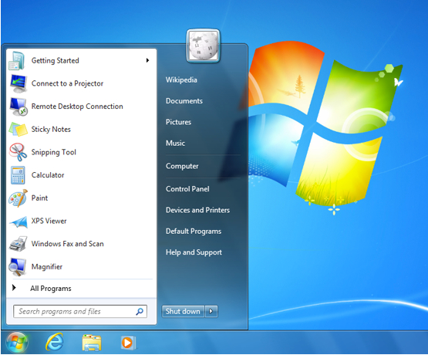Click the 'Snipping Tool' text label
The image size is (428, 355).
pos(54,152)
